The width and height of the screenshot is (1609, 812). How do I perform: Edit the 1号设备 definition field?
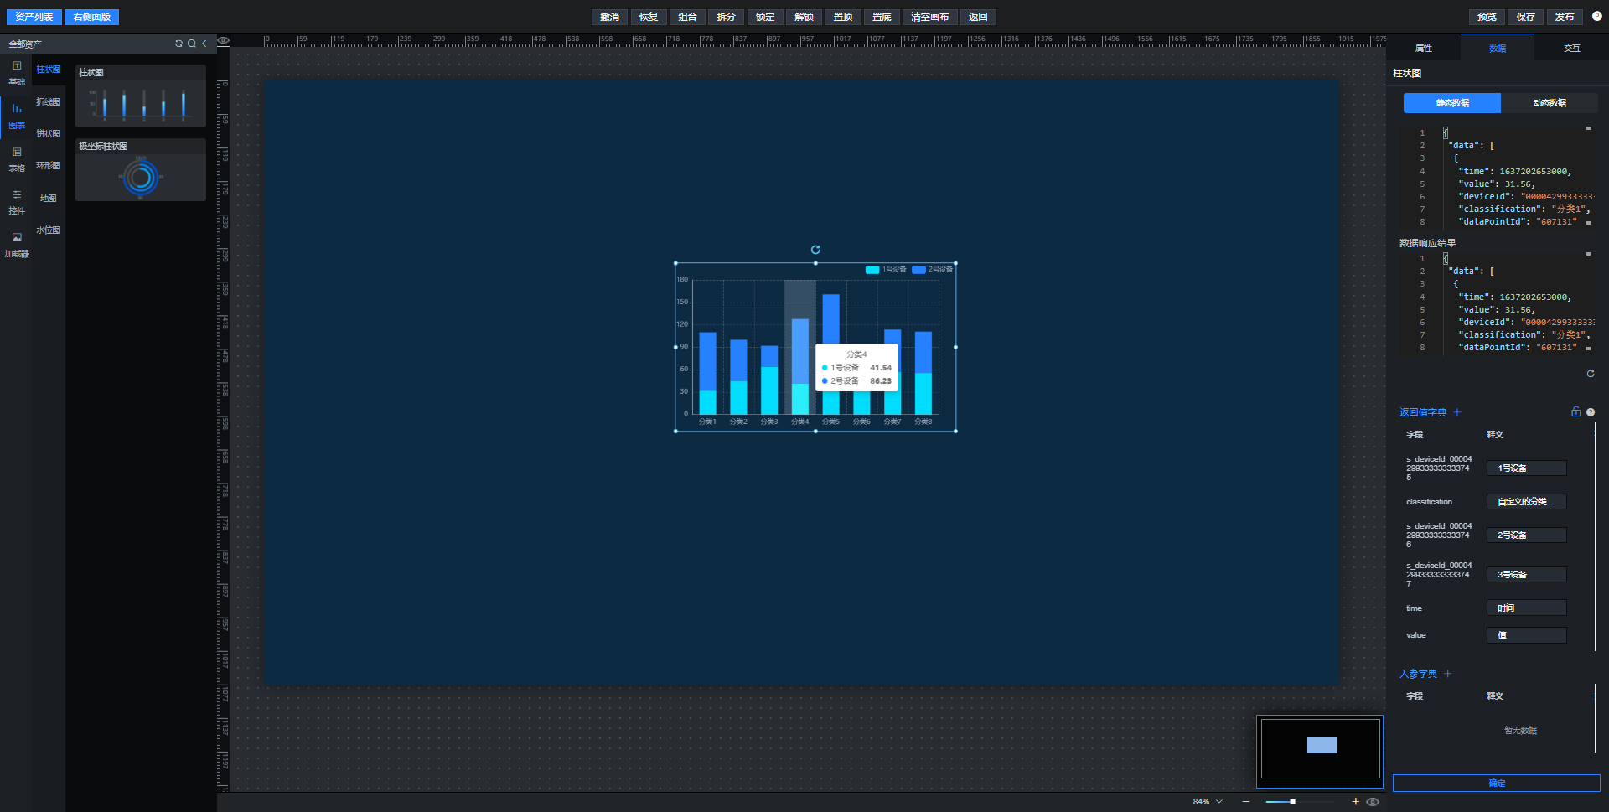[1527, 468]
